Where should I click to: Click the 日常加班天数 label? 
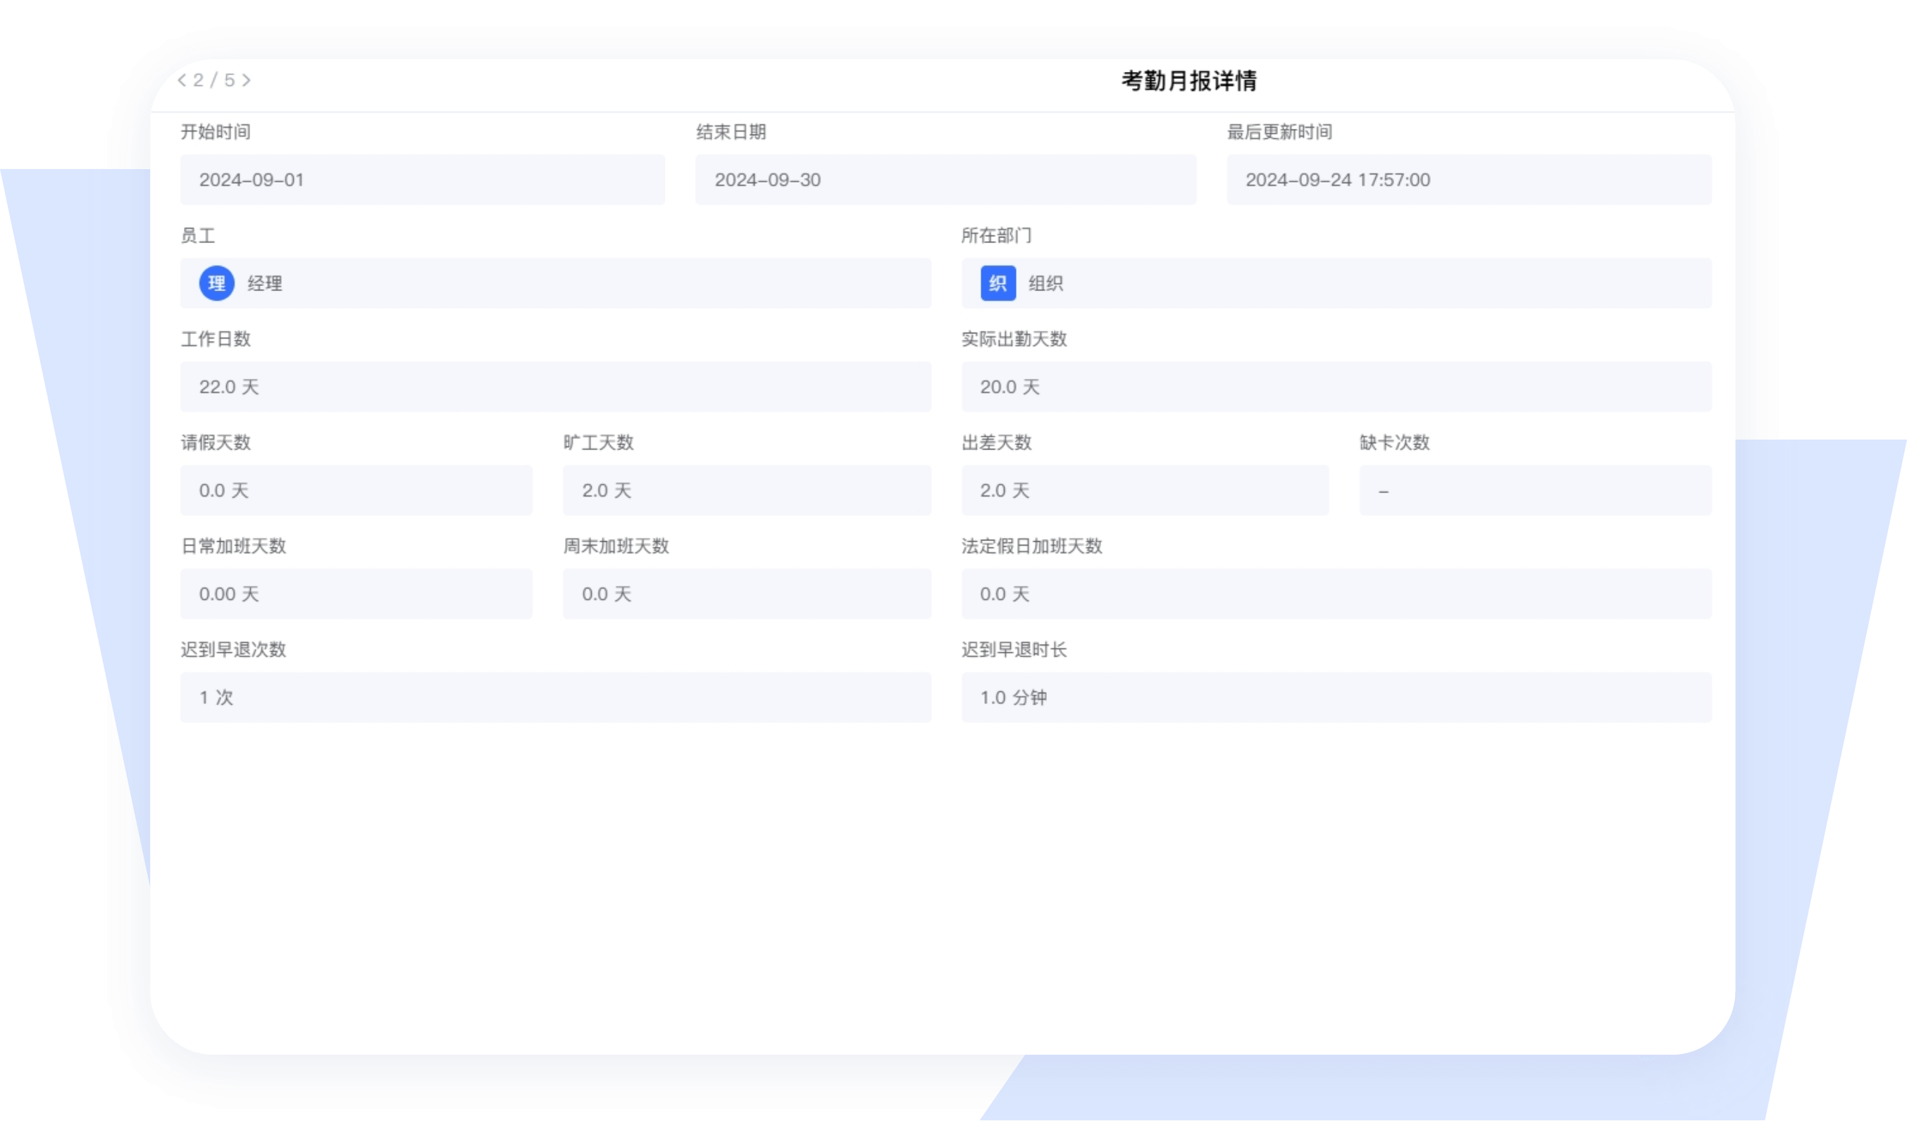click(x=233, y=546)
